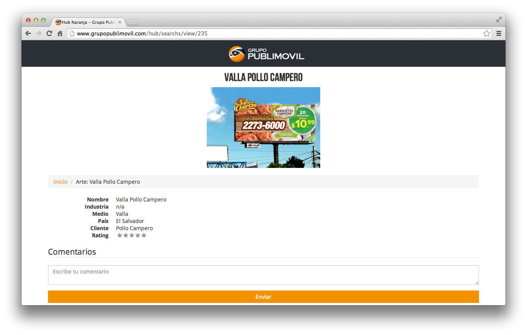Toggle fullscreen with the window arrows icon

[499, 20]
